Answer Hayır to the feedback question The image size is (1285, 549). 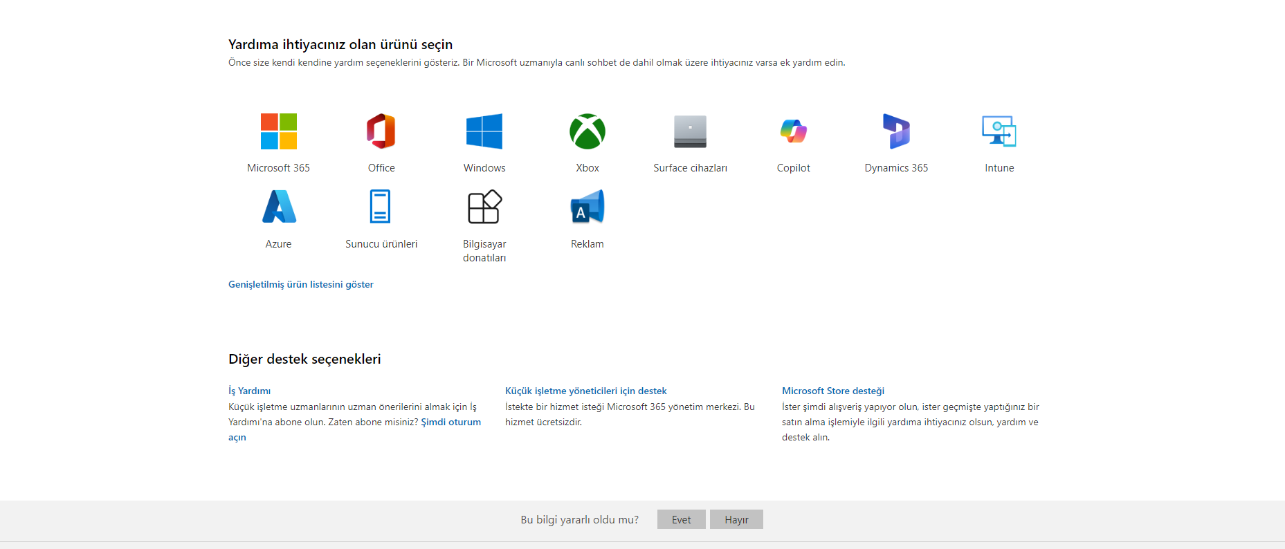tap(736, 519)
